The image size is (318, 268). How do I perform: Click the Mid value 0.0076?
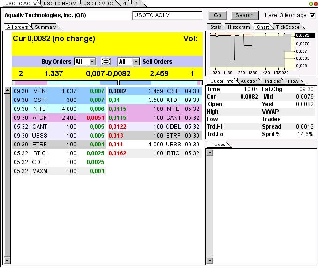click(305, 97)
